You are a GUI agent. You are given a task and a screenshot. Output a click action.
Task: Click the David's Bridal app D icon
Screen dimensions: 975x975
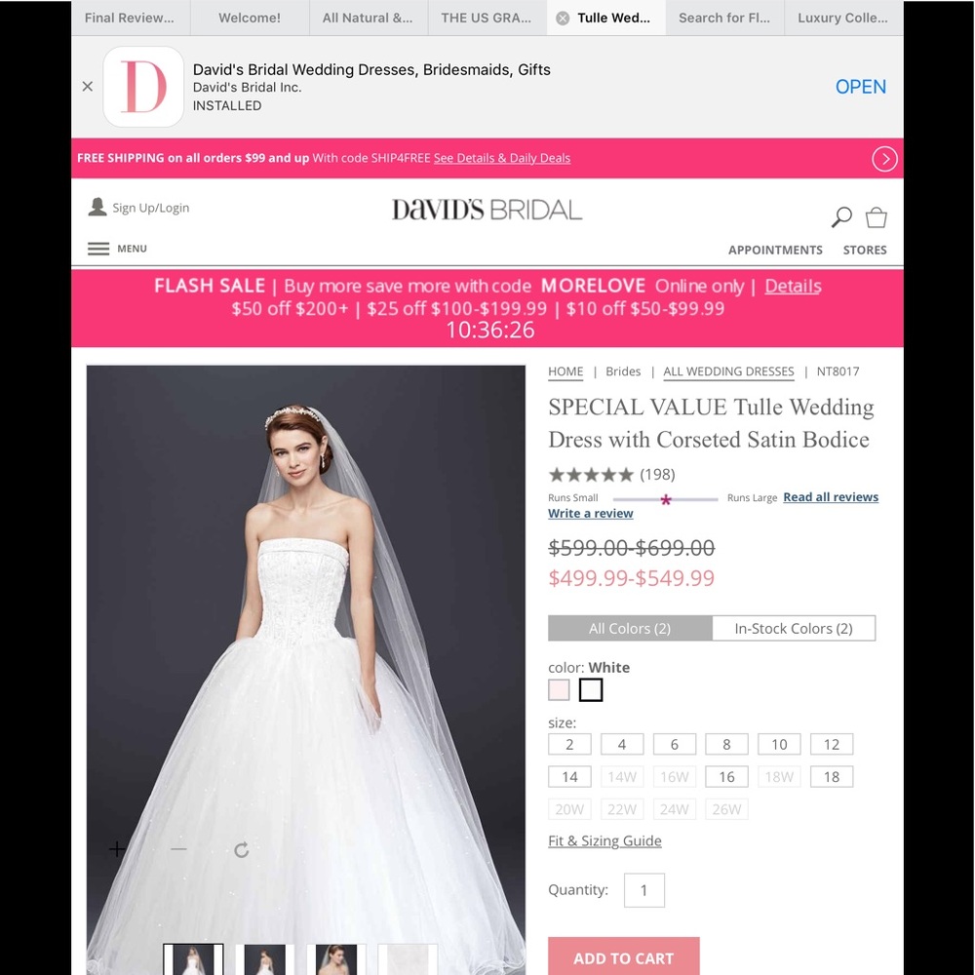[x=143, y=86]
